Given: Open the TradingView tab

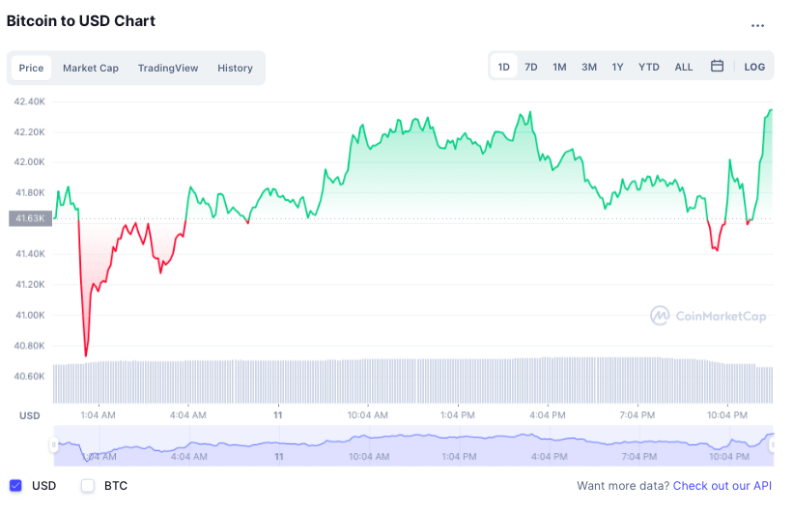Looking at the screenshot, I should pos(168,68).
